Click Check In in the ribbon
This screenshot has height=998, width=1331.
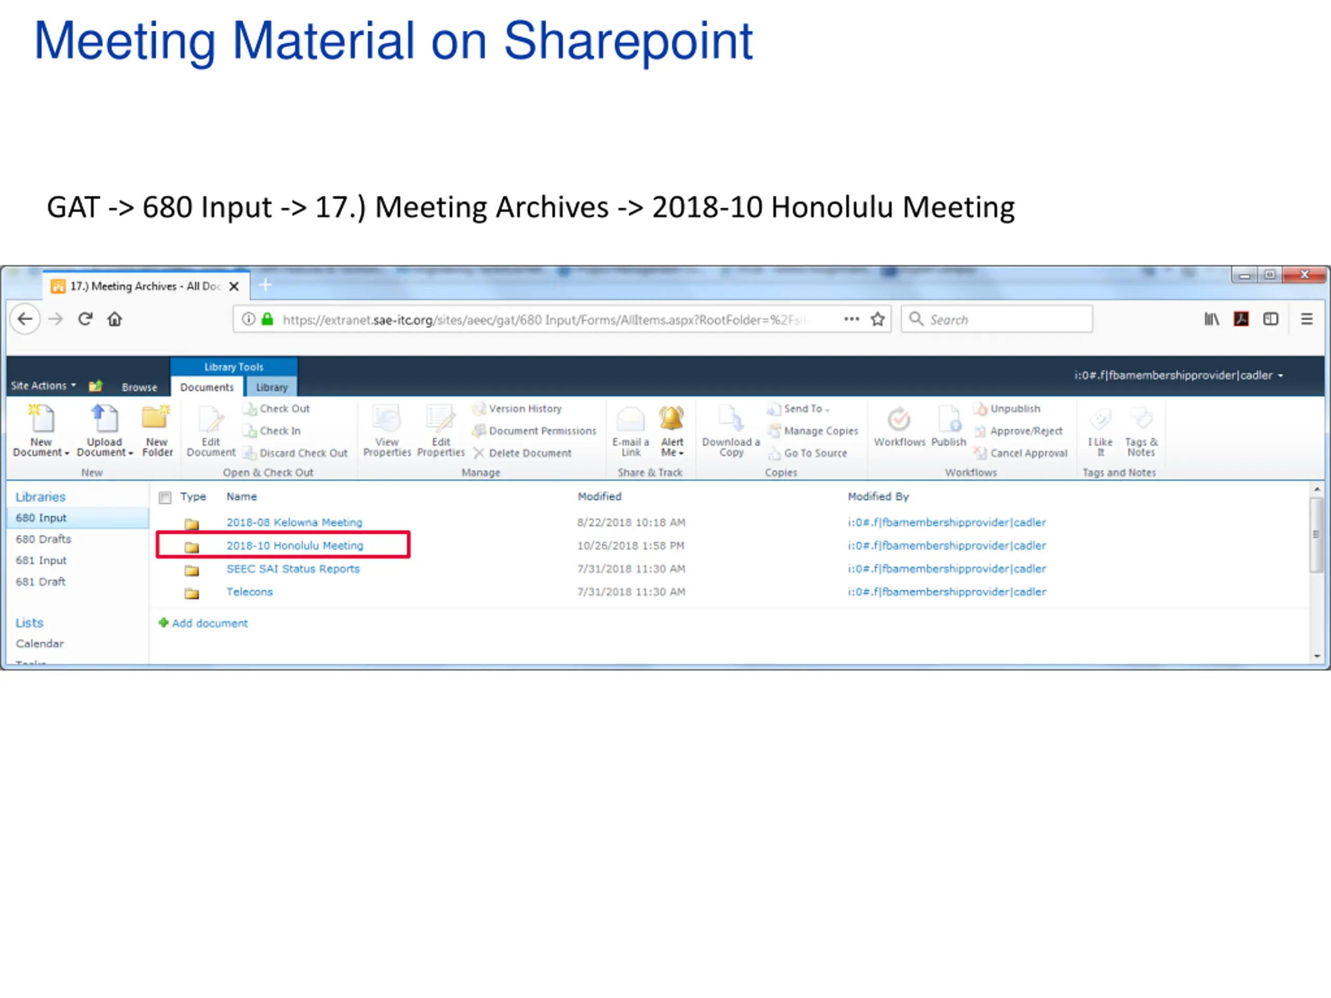point(271,431)
